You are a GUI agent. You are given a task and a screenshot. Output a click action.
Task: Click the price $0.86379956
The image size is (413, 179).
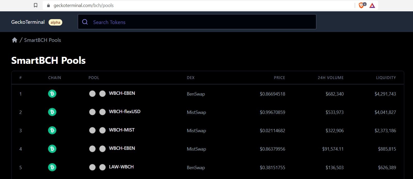tap(272, 149)
